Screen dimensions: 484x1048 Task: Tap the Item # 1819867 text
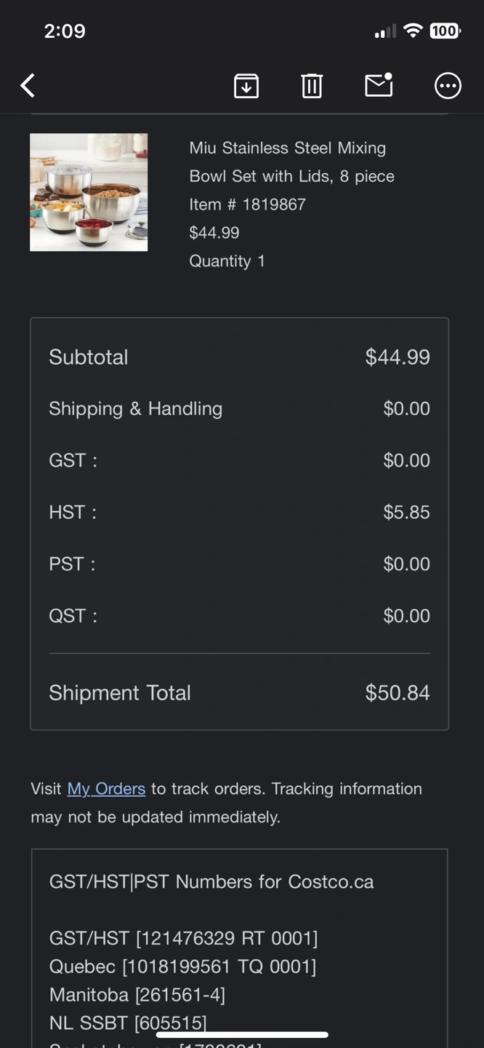247,205
